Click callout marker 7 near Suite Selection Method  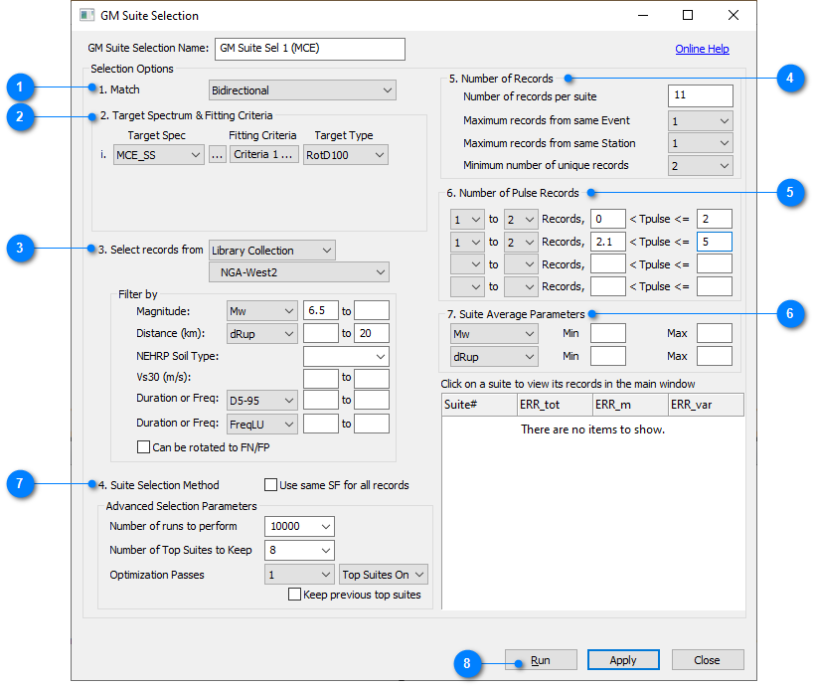(x=20, y=484)
